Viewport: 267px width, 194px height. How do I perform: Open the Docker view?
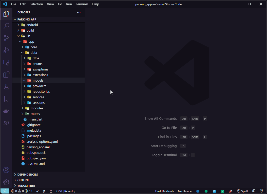coord(6,111)
